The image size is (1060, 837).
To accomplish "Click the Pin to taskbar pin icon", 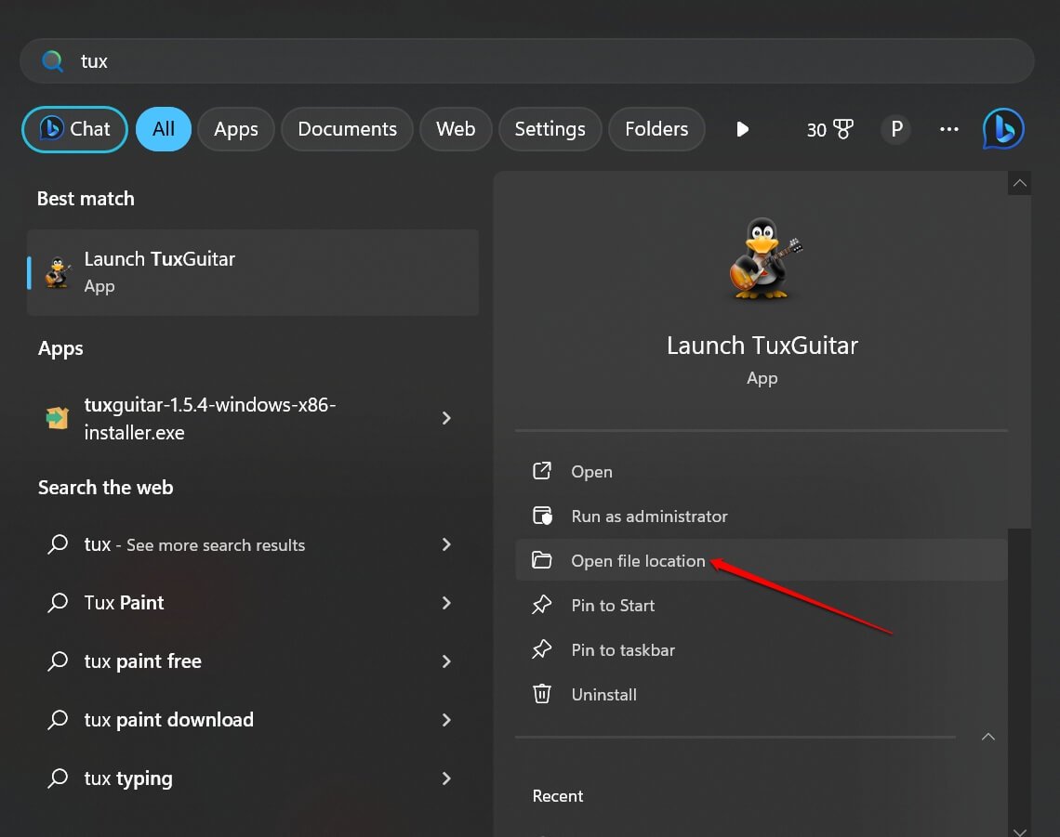I will click(541, 650).
